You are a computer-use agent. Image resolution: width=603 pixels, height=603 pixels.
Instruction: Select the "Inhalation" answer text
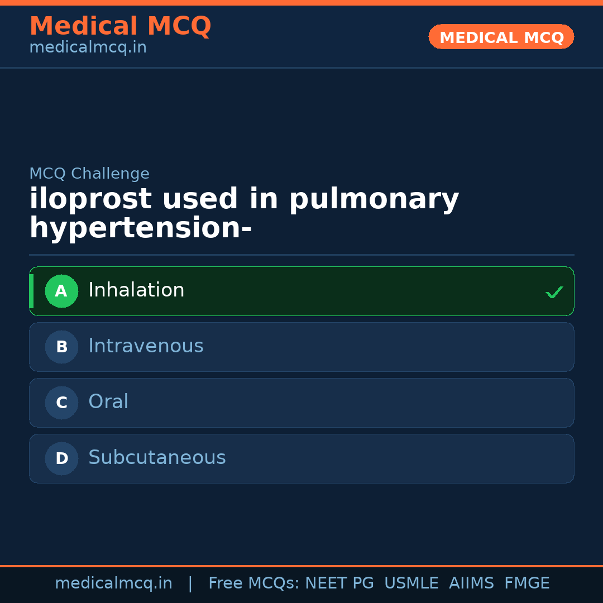click(136, 290)
